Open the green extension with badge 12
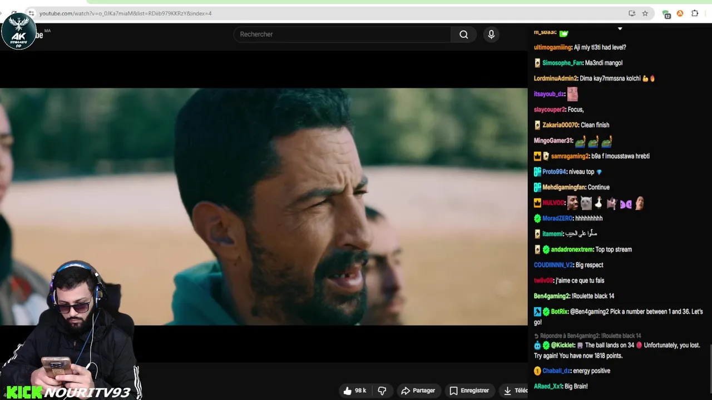Viewport: 712px width, 400px height. 666,14
